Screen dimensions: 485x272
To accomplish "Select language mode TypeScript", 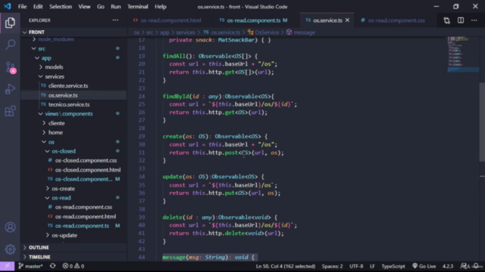I will (393, 266).
